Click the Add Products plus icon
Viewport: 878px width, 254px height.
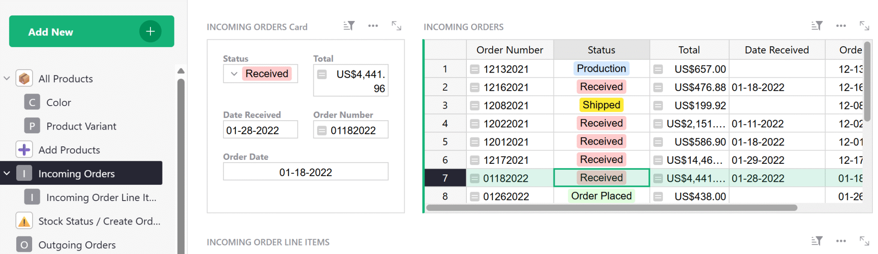pos(24,150)
